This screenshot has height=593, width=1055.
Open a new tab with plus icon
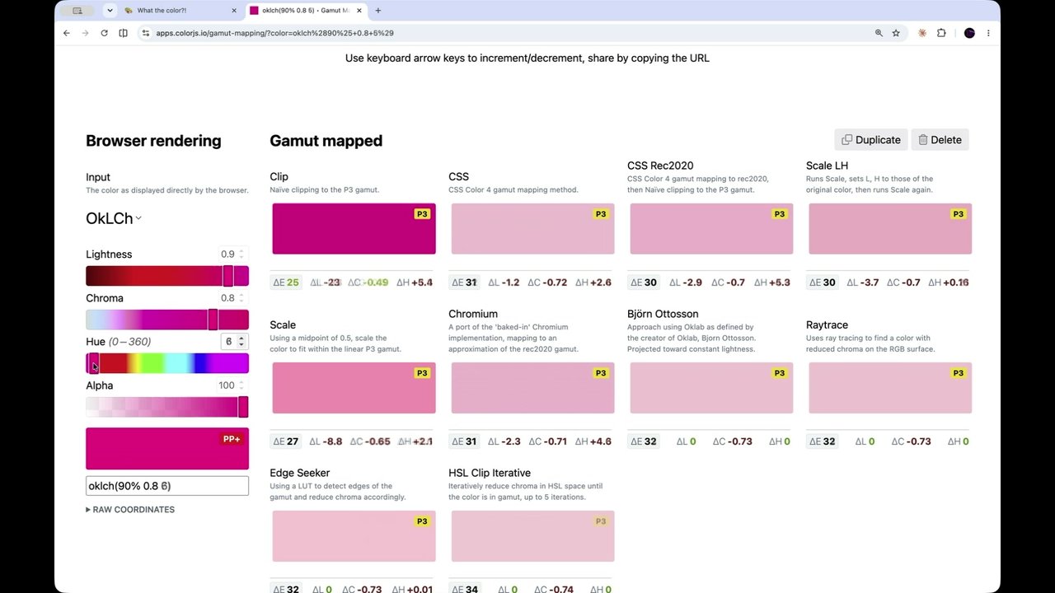coord(377,11)
